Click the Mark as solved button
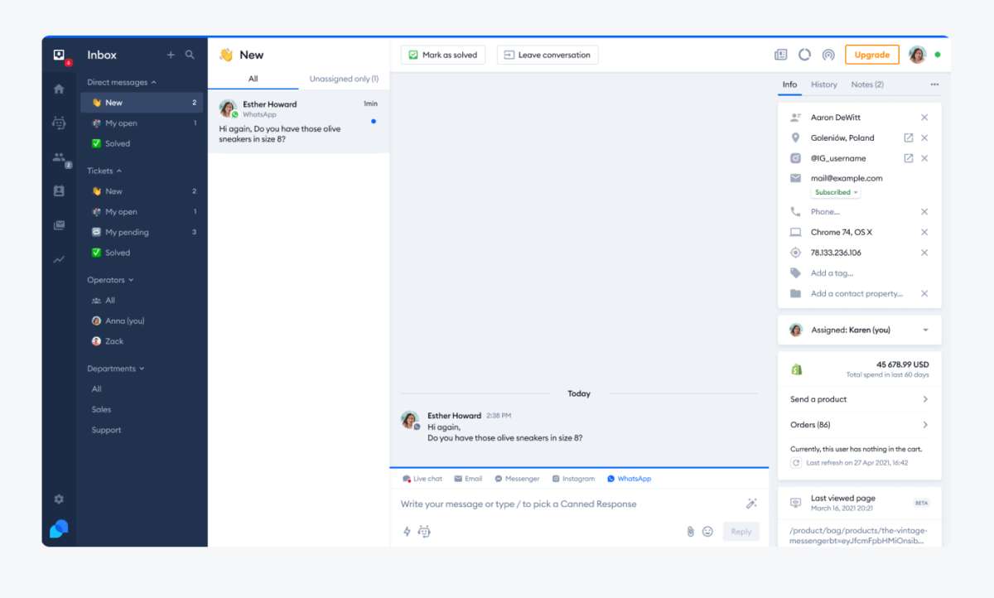 pyautogui.click(x=442, y=55)
